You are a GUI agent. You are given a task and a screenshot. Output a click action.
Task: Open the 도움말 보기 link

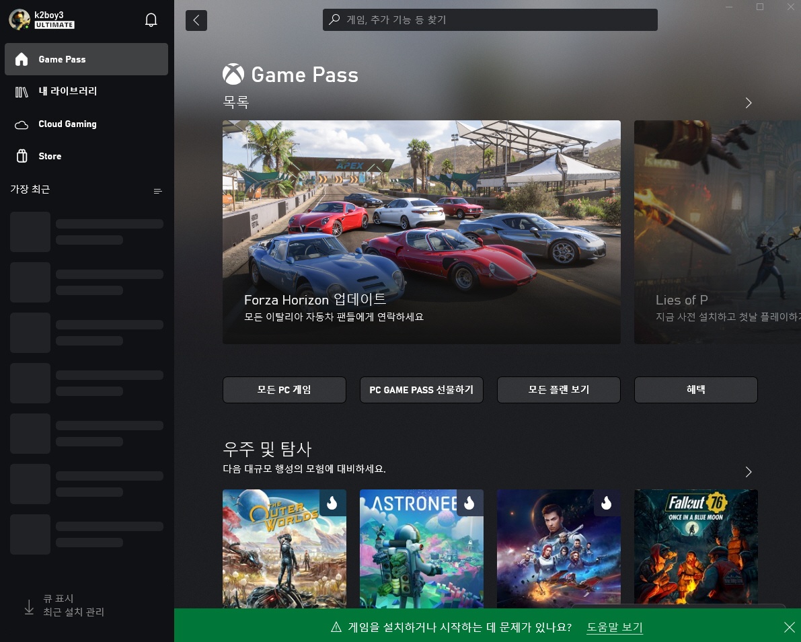[x=615, y=627]
